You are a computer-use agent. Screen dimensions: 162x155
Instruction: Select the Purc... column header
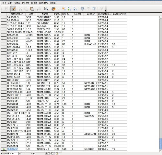click(58, 14)
